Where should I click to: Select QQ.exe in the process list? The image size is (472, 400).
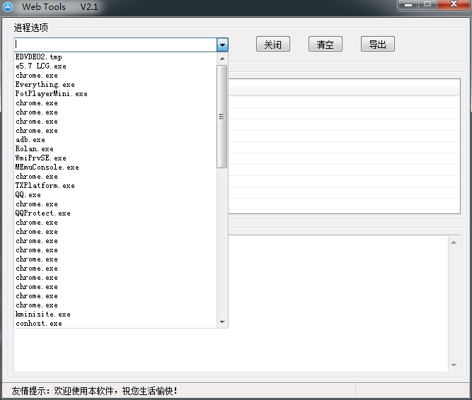pos(115,195)
